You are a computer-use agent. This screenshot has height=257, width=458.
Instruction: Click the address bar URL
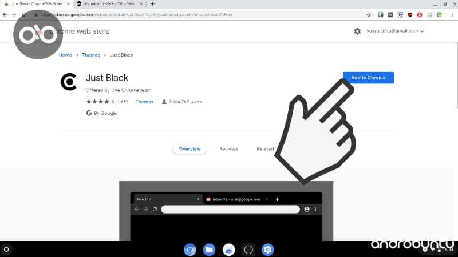(x=136, y=15)
